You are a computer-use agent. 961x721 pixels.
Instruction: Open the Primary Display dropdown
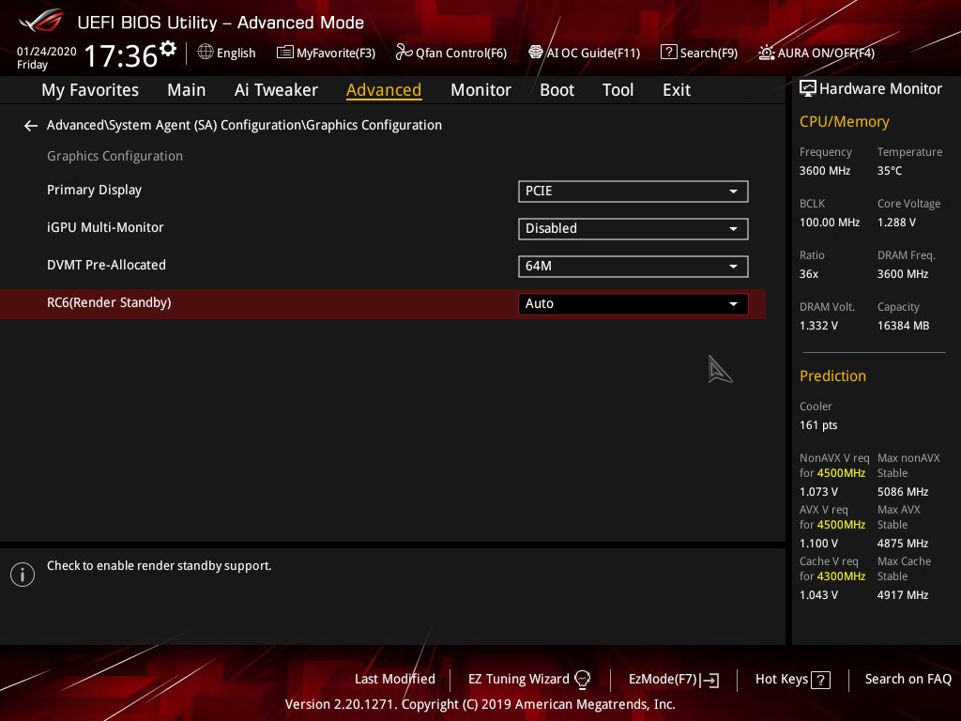633,192
